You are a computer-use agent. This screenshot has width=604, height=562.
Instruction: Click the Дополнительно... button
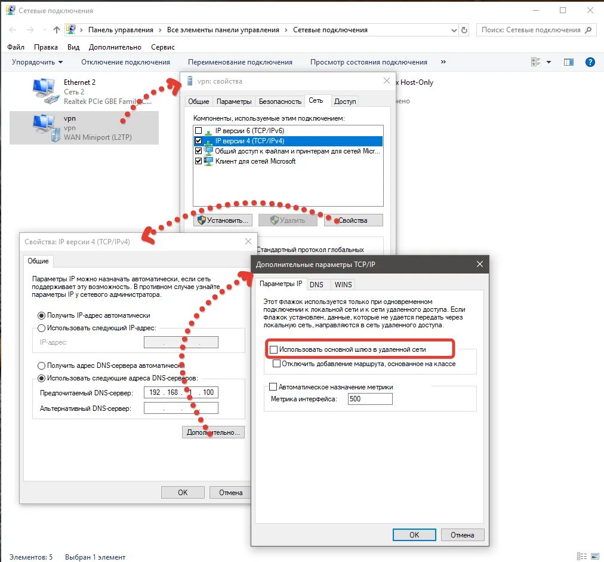point(213,432)
